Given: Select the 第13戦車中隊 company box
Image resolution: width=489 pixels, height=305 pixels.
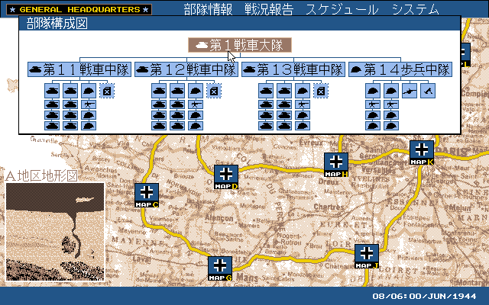Looking at the screenshot, I should 293,69.
